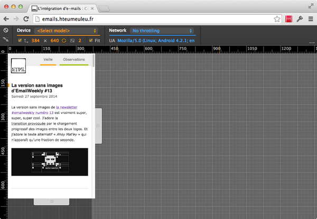Click the HTML site logo

18,65
